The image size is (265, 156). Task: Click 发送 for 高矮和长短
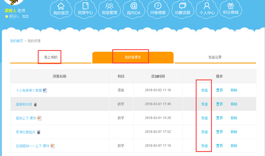click(204, 104)
